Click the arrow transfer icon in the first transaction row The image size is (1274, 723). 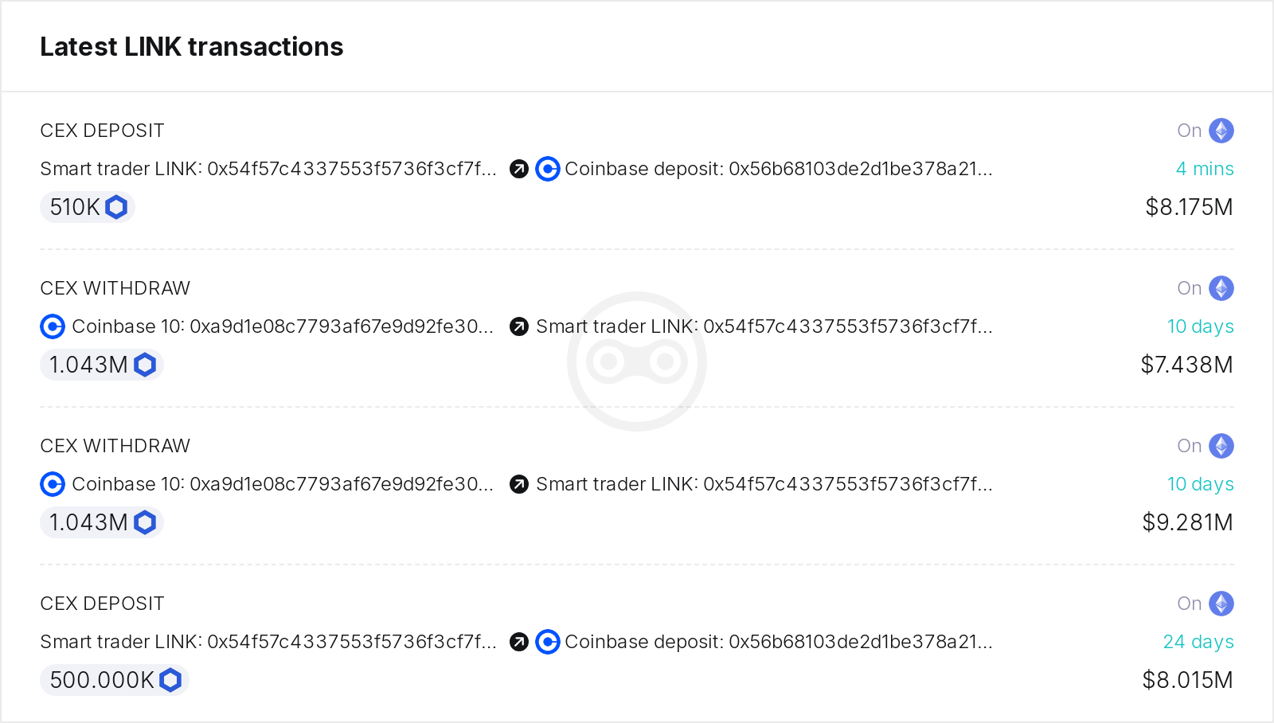(518, 169)
